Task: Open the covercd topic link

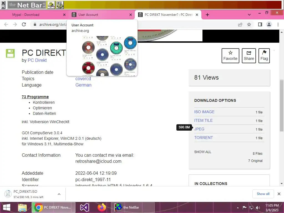Action: pos(83,78)
